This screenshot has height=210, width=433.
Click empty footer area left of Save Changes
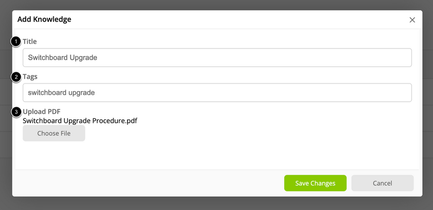[x=149, y=183]
